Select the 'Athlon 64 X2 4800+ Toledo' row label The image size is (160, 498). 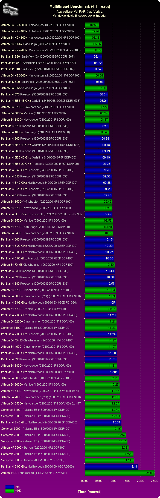[x=38, y=25]
